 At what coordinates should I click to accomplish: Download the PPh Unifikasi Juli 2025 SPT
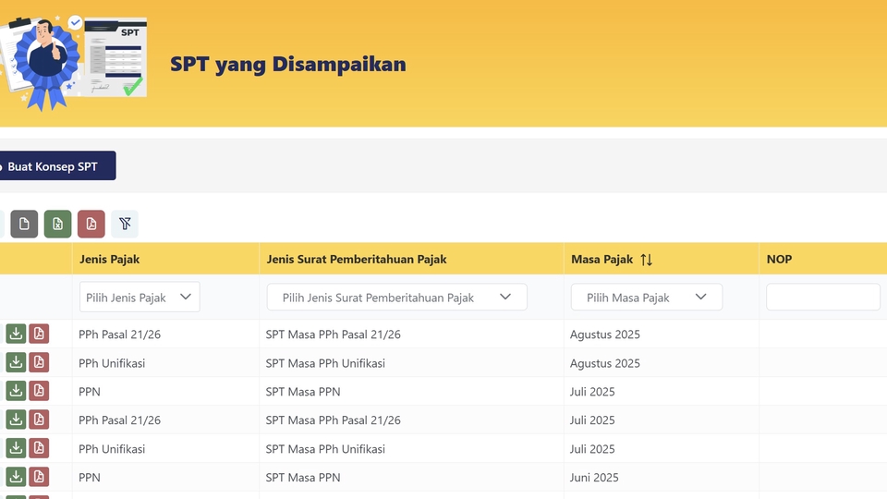[x=16, y=449]
